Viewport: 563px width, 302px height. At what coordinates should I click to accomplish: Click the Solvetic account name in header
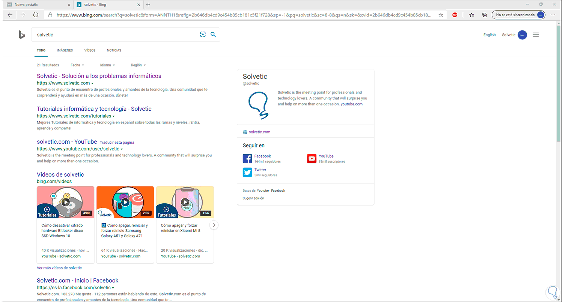509,35
